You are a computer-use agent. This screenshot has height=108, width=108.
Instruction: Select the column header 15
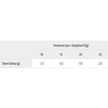click(x=61, y=55)
